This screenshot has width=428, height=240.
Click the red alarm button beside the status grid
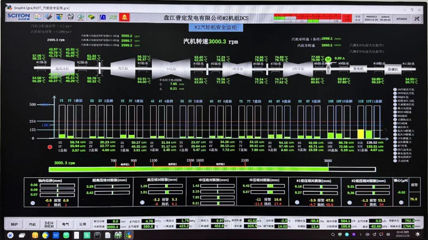(346, 18)
